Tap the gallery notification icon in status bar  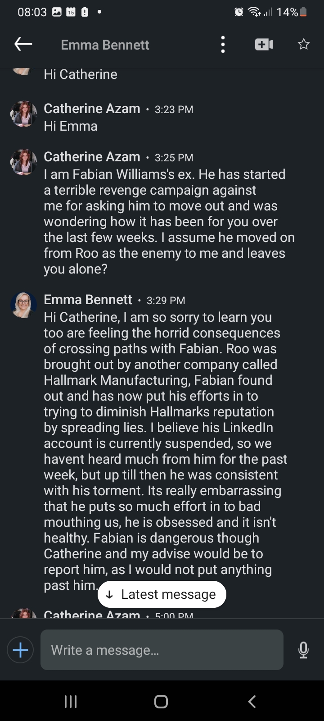click(x=57, y=12)
